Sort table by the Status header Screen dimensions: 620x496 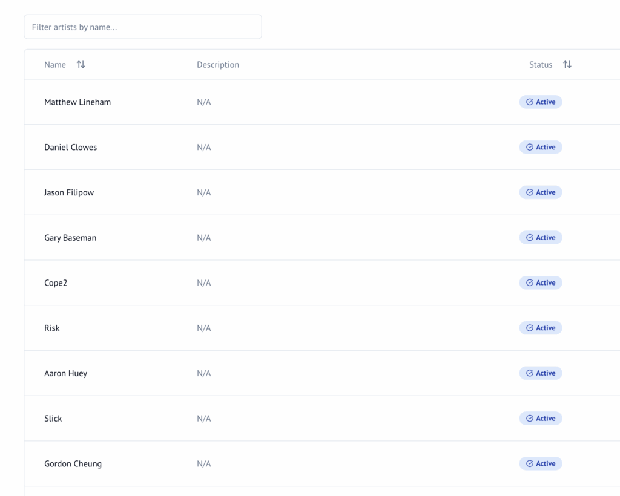click(x=541, y=65)
